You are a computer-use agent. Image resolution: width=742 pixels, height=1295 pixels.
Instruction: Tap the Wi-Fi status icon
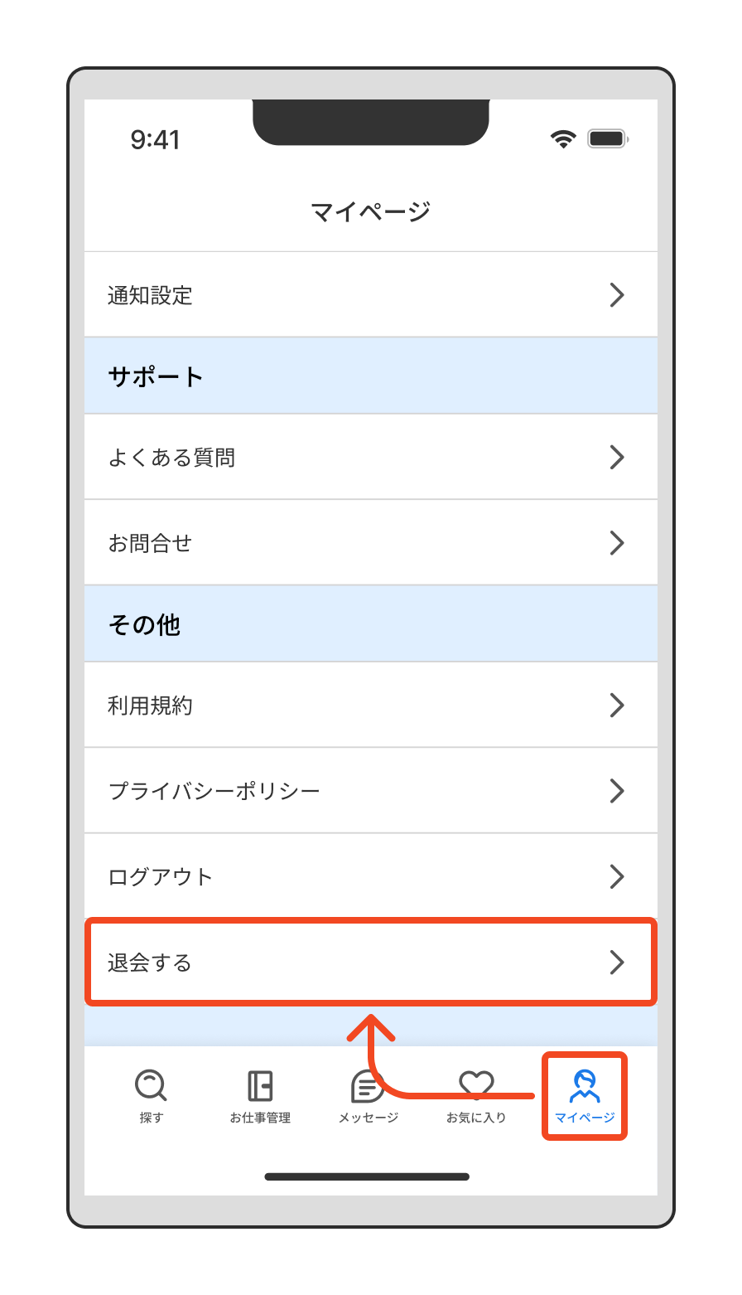(x=564, y=138)
